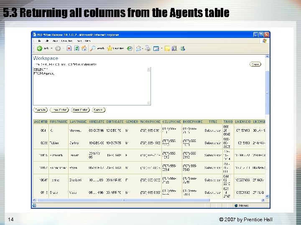
Task: Click the LASTNAME column header
Action: pyautogui.click(x=78, y=122)
